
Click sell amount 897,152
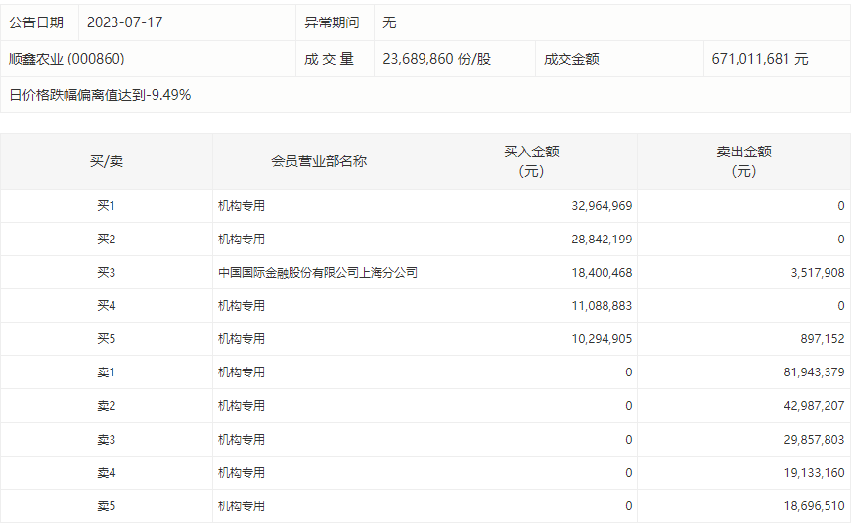[x=823, y=339]
